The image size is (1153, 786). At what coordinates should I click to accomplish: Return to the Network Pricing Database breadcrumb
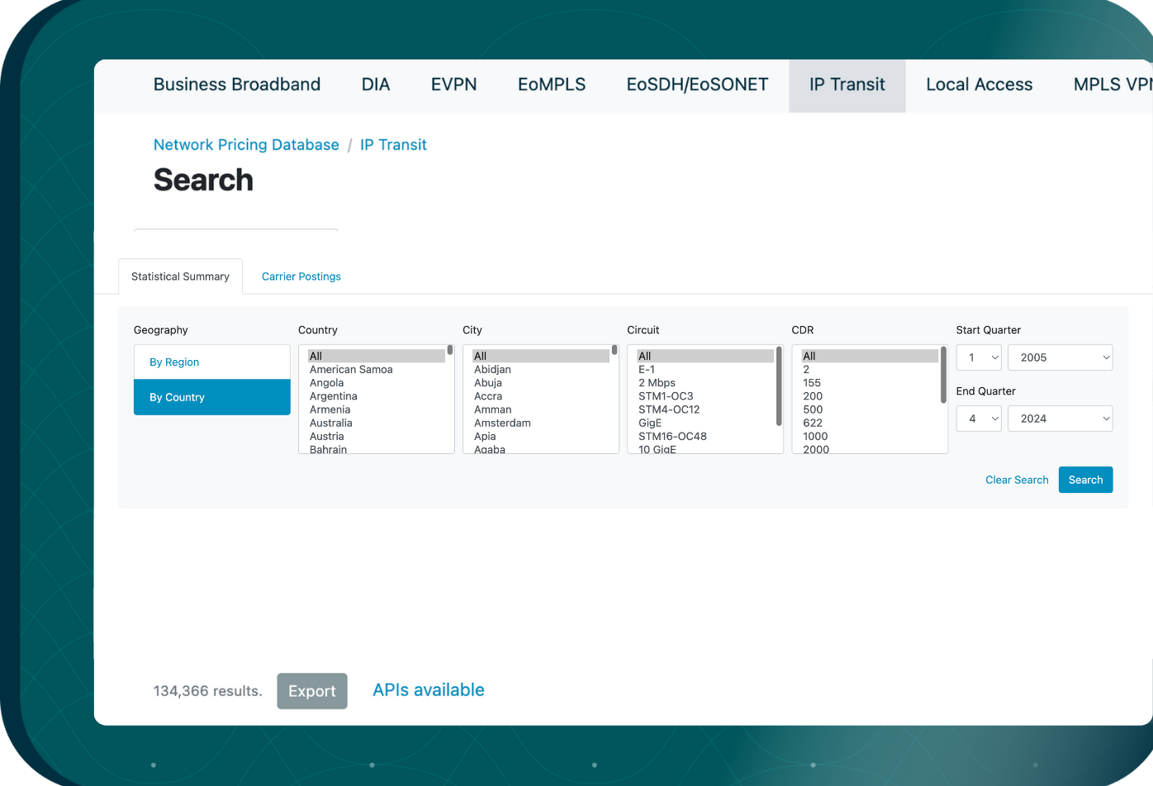(x=246, y=144)
